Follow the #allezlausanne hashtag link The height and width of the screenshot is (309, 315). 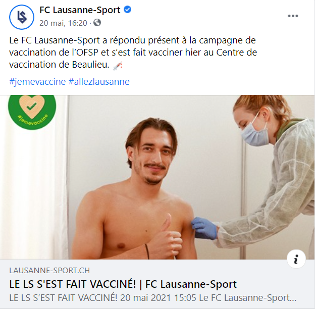coord(99,82)
